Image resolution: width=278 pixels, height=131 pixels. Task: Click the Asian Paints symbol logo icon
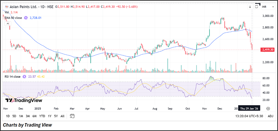tap(6, 6)
